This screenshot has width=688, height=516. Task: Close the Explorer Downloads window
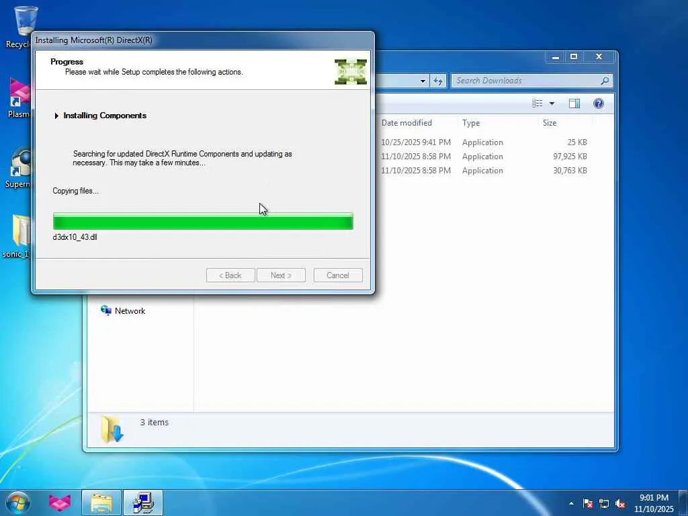(x=599, y=57)
